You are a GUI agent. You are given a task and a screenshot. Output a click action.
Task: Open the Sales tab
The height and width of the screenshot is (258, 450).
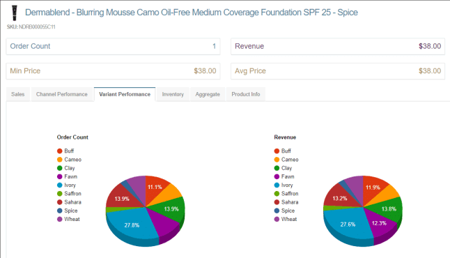[x=18, y=94]
